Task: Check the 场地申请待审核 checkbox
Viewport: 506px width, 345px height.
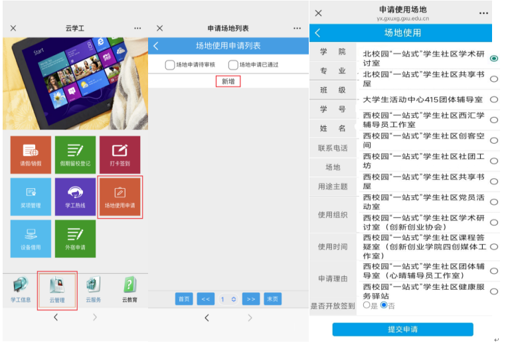Action: pos(170,64)
